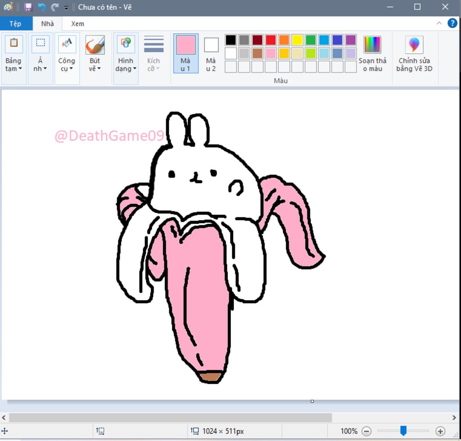
Task: Click the Save floppy disk icon
Action: [28, 7]
